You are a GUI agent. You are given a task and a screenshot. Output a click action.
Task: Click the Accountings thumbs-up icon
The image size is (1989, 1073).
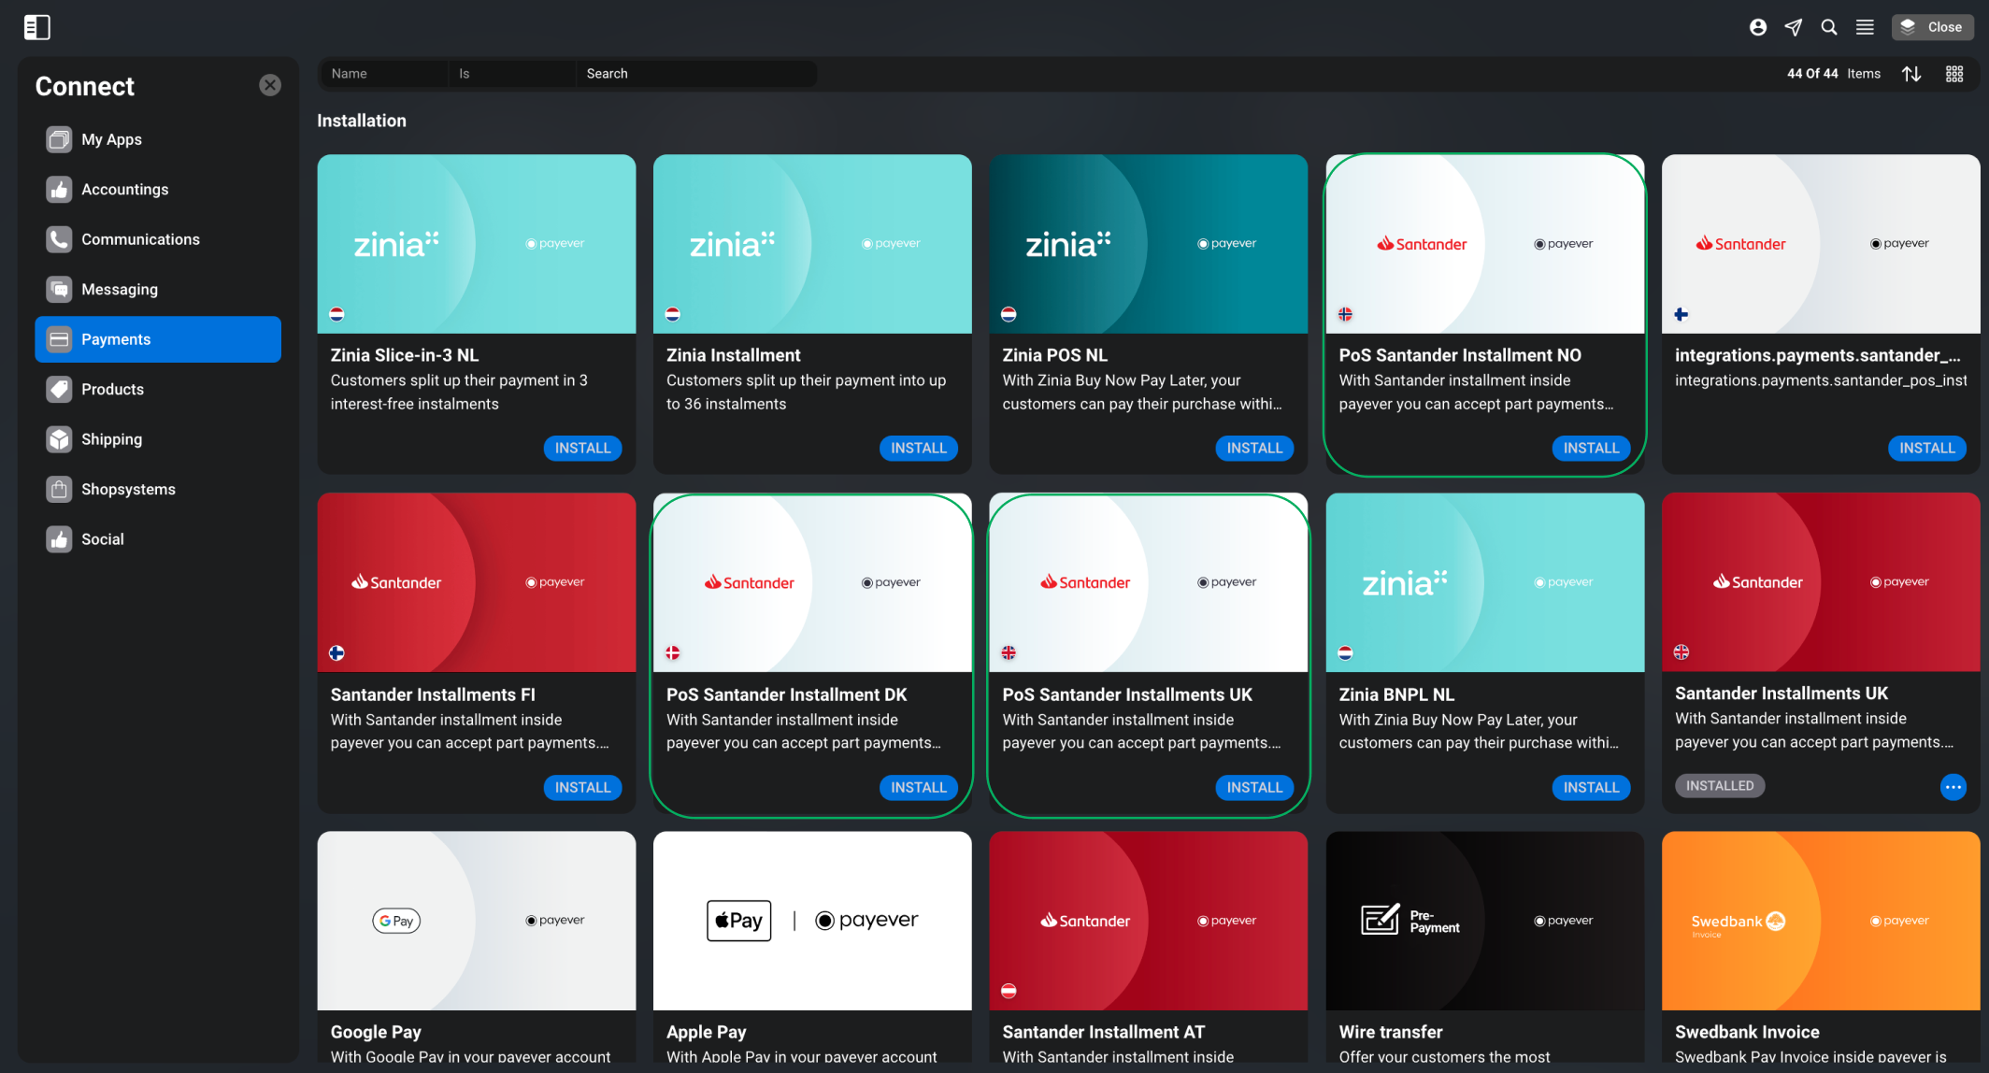point(59,190)
